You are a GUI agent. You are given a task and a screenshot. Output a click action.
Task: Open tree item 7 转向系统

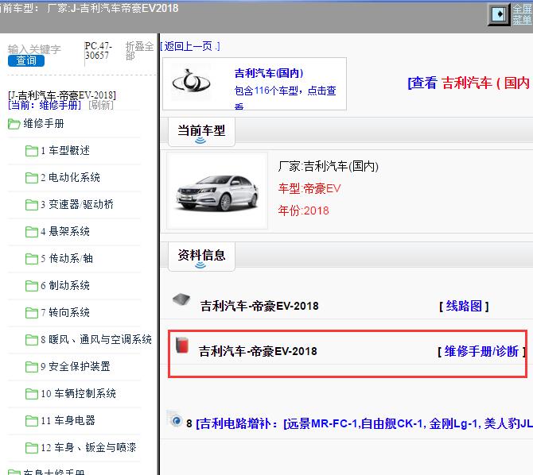click(x=65, y=312)
